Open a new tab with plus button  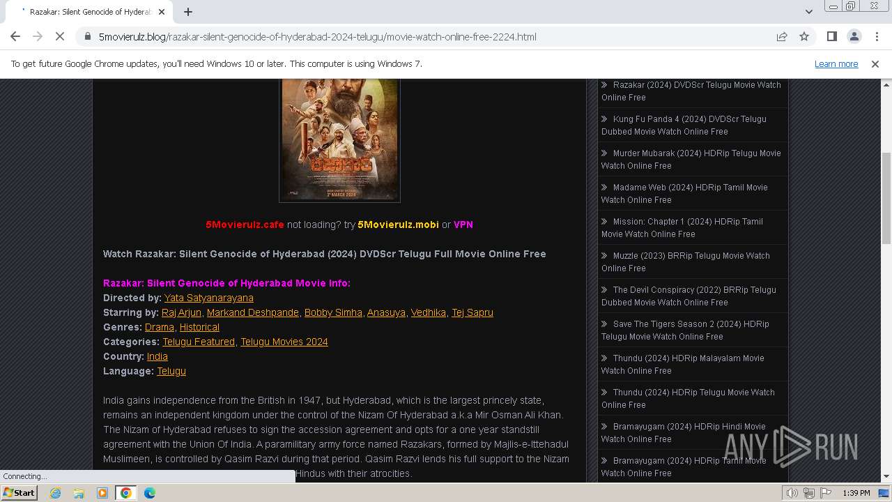pos(188,12)
